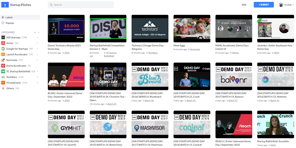Open the Nyxo Startup Battlefield thumbnail
This screenshot has width=296, height=148.
tap(108, 29)
